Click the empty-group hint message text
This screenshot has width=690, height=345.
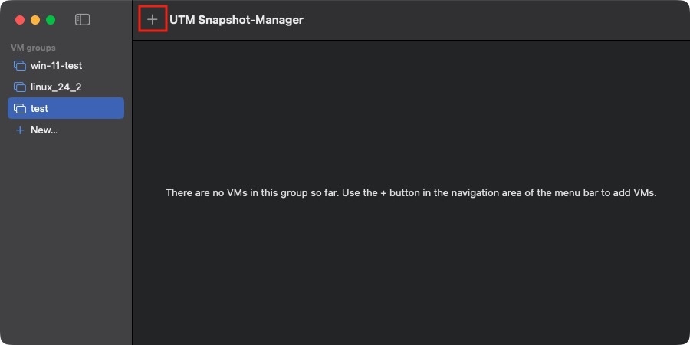pos(411,193)
